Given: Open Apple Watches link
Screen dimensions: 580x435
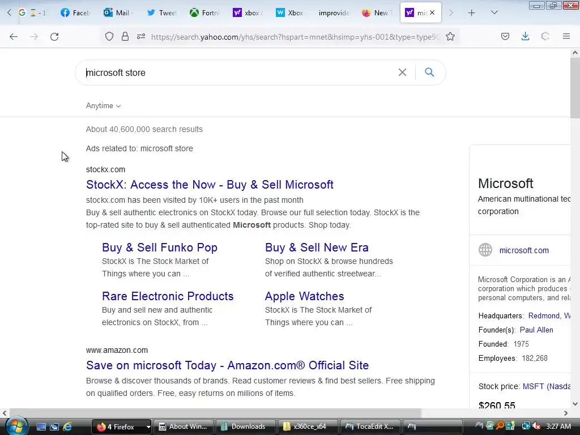Looking at the screenshot, I should [x=304, y=296].
